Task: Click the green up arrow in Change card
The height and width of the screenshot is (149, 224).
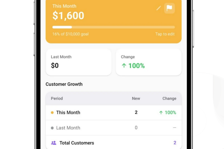Action: tap(124, 66)
